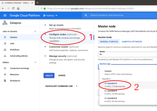
Task: Go to Configure nodes step
Action: [x=67, y=38]
